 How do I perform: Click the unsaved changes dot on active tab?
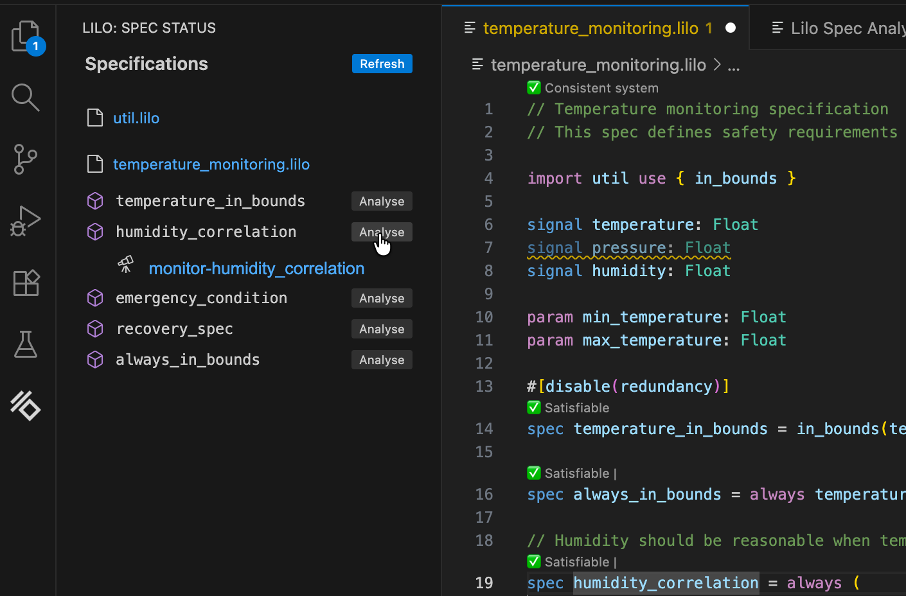coord(730,28)
